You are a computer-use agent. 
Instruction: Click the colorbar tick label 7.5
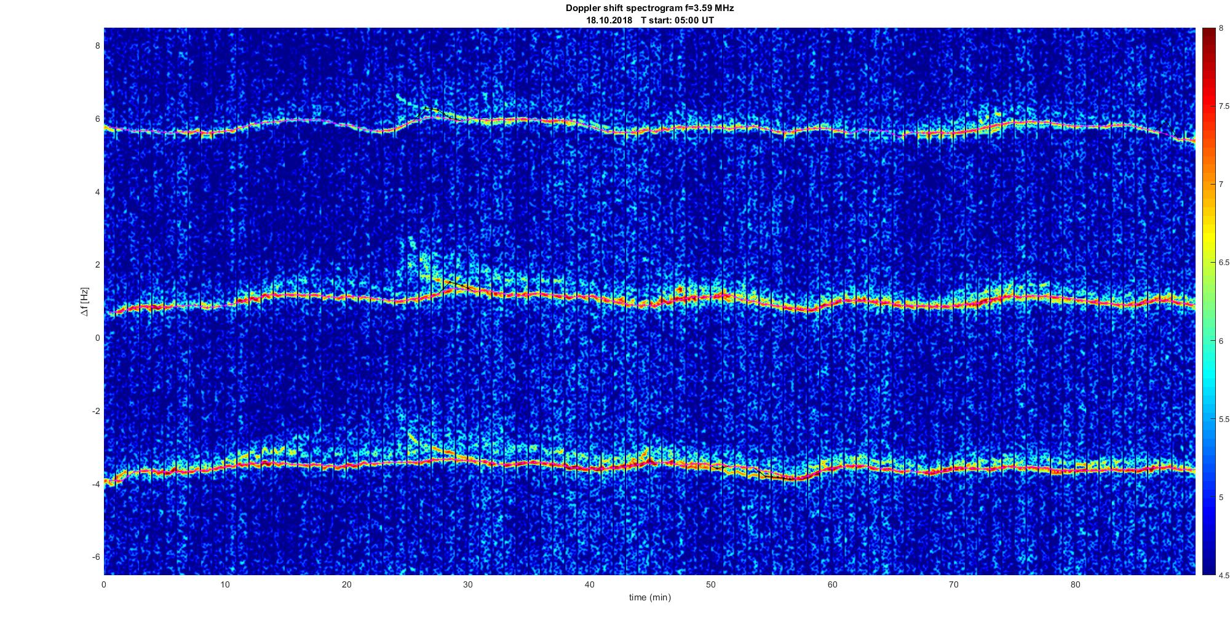click(x=1224, y=106)
